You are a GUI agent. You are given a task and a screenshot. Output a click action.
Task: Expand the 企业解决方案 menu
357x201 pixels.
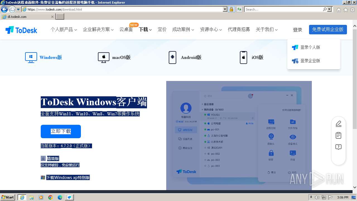click(98, 29)
